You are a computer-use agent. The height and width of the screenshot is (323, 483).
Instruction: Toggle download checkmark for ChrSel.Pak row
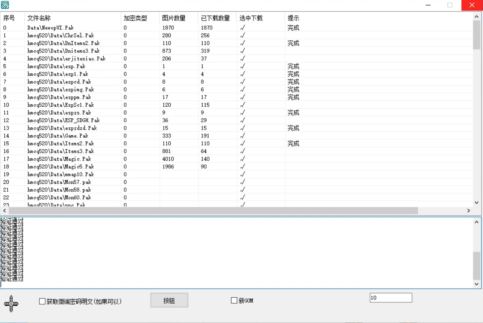[243, 35]
